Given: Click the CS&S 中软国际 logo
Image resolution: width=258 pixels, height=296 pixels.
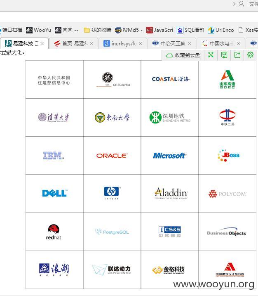Looking at the screenshot, I should (x=170, y=232).
